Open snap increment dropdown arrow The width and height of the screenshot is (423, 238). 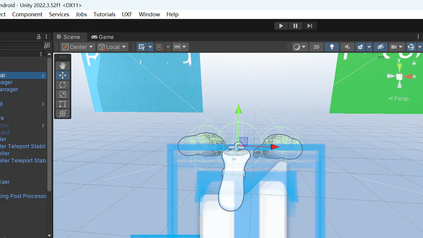point(184,47)
